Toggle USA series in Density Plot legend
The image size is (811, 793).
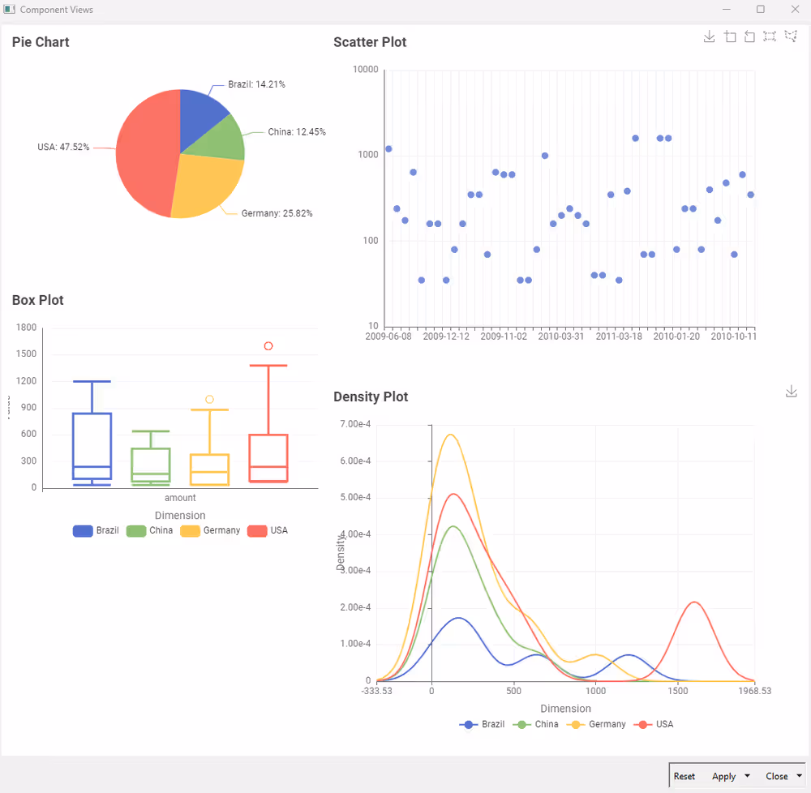655,724
